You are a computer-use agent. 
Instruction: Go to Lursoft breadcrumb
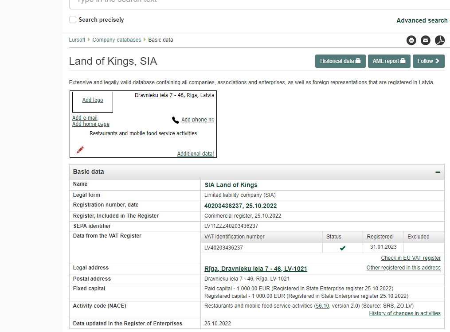tap(77, 39)
